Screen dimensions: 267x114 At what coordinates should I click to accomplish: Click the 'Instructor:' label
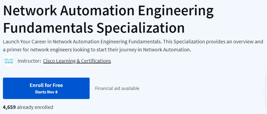coord(29,61)
